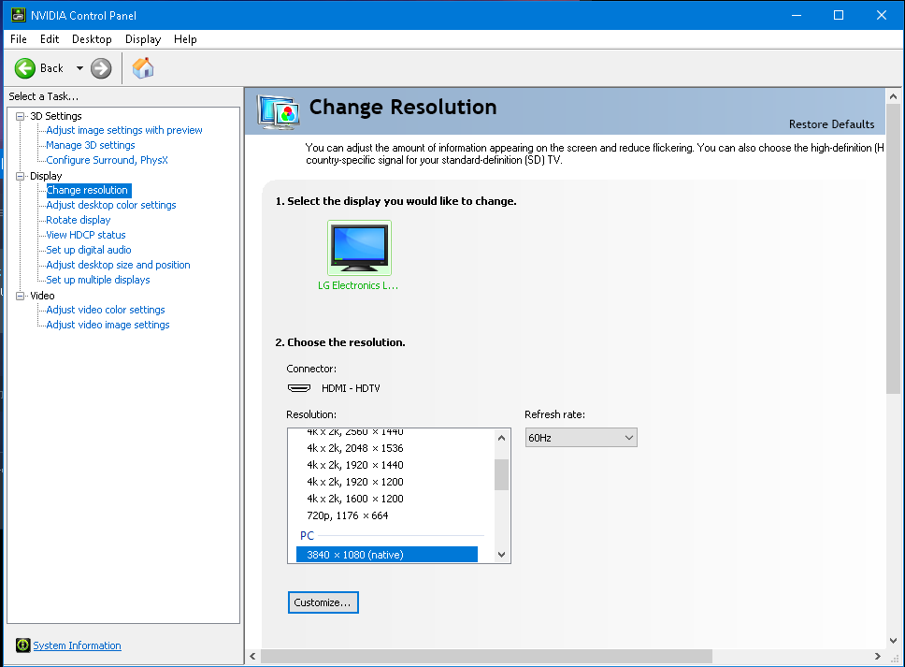Open Adjust desktop color settings
905x667 pixels.
[x=111, y=206]
